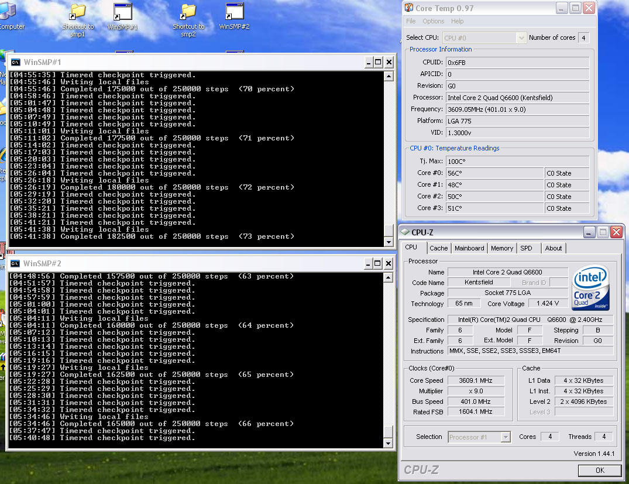Click the Core Voltage value 1.424 V
Image resolution: width=629 pixels, height=484 pixels.
(x=548, y=303)
